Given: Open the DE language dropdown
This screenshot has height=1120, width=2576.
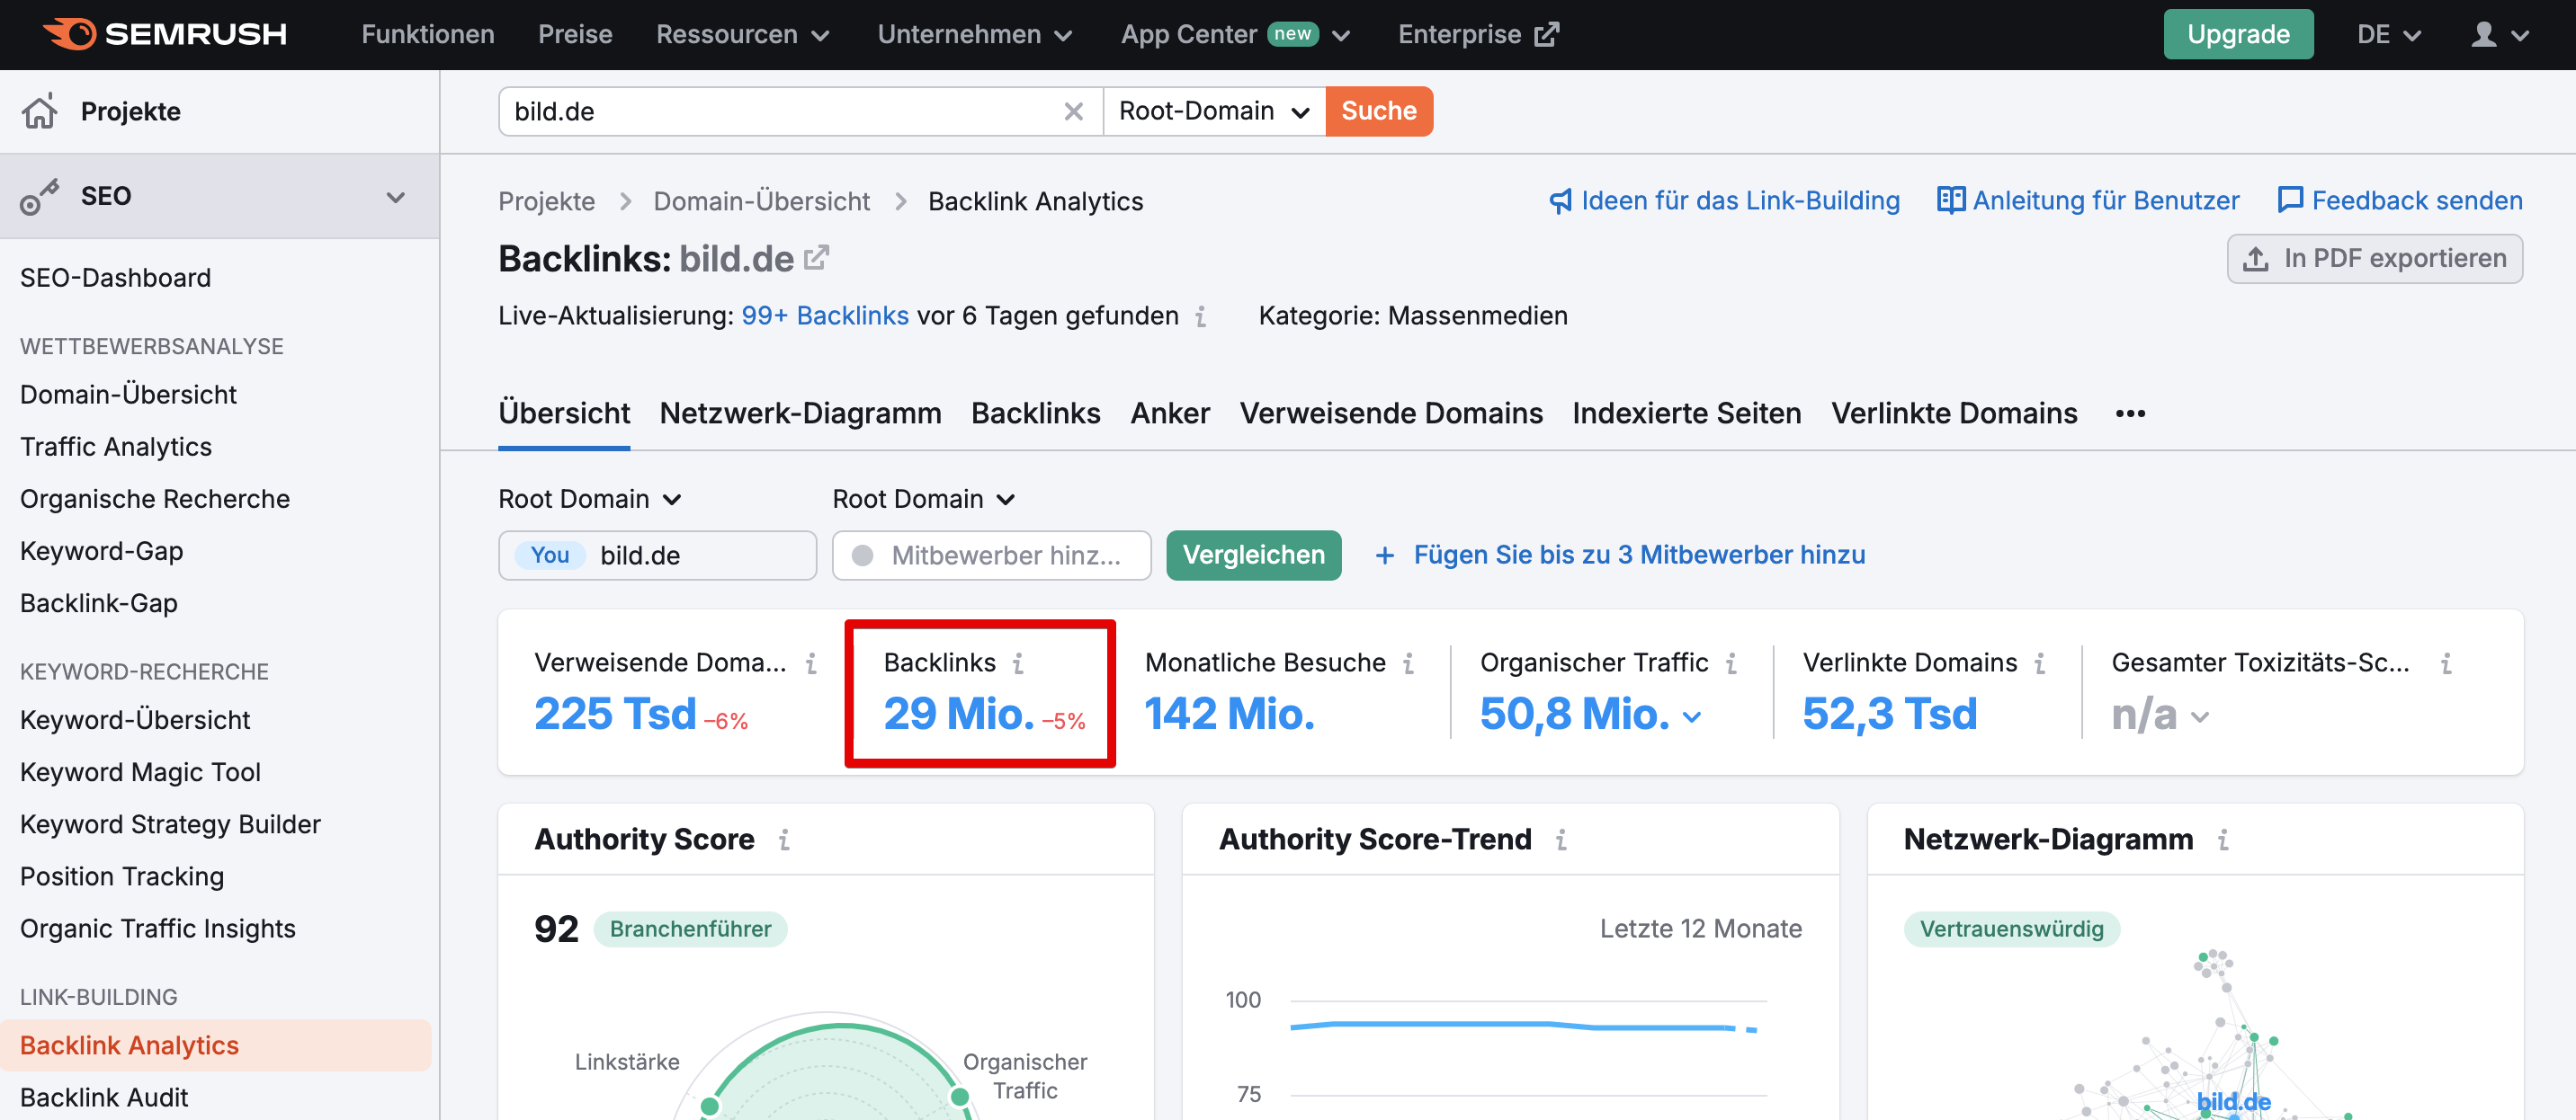Looking at the screenshot, I should pos(2388,35).
